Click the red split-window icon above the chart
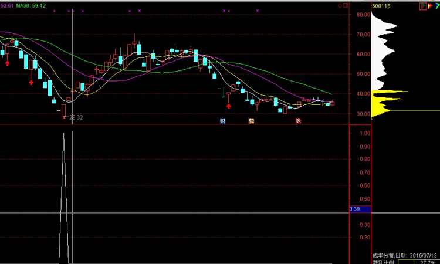This screenshot has width=440, height=264. tap(346, 5)
